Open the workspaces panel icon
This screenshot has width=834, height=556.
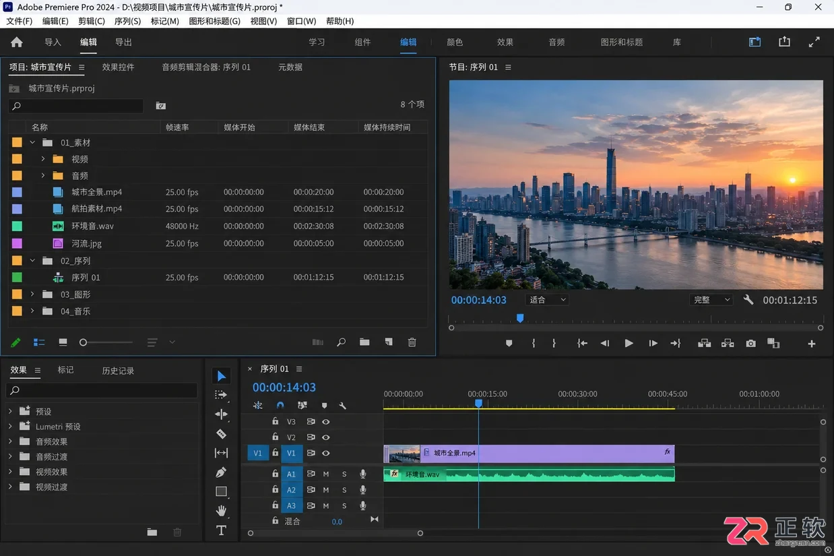click(x=755, y=42)
